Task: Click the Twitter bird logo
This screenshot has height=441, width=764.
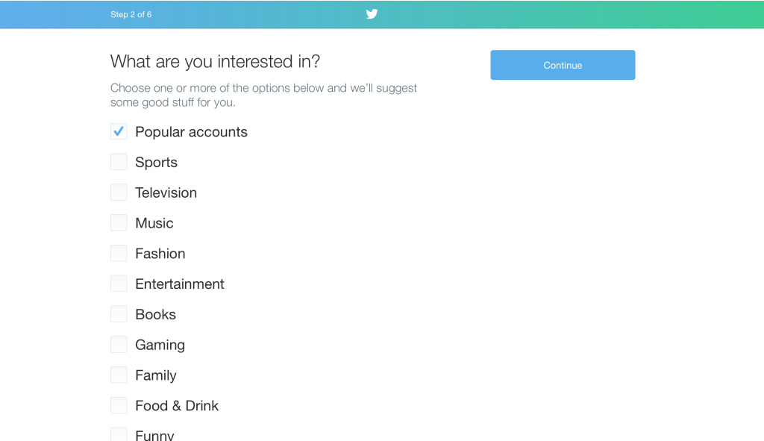Action: point(372,14)
